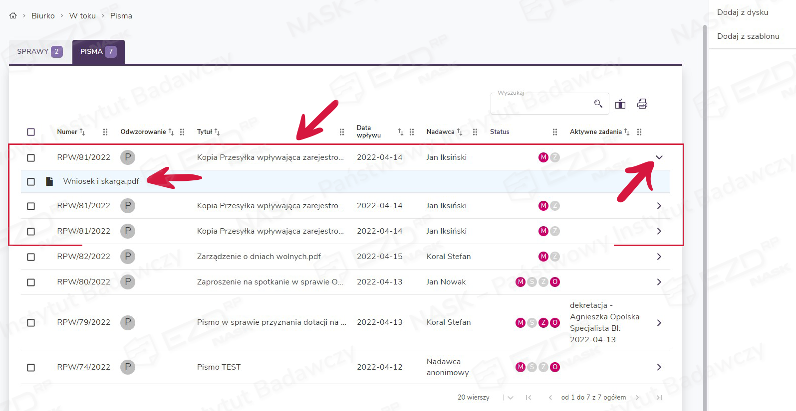Select the PISMA tab

tap(98, 51)
